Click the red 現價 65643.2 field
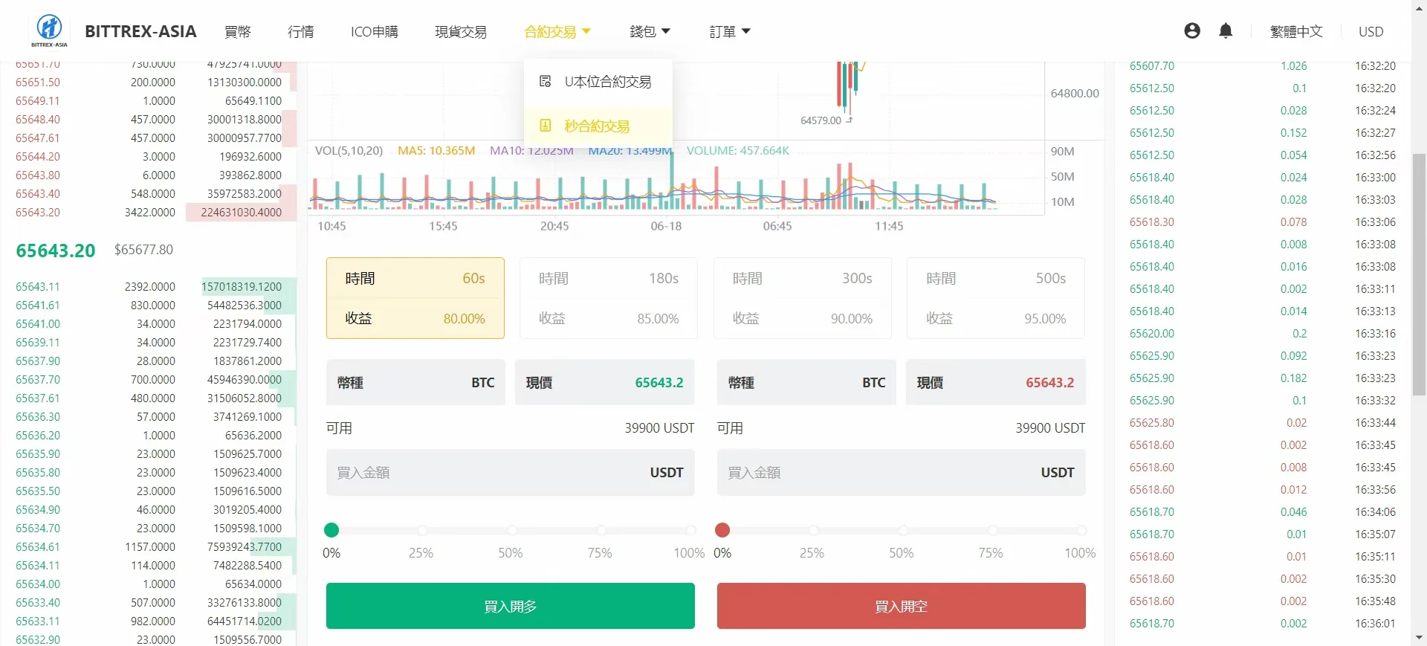The image size is (1427, 646). pos(996,382)
